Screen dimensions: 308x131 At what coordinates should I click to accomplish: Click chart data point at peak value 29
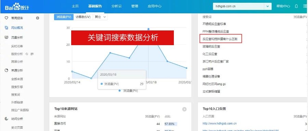[x=148, y=29]
